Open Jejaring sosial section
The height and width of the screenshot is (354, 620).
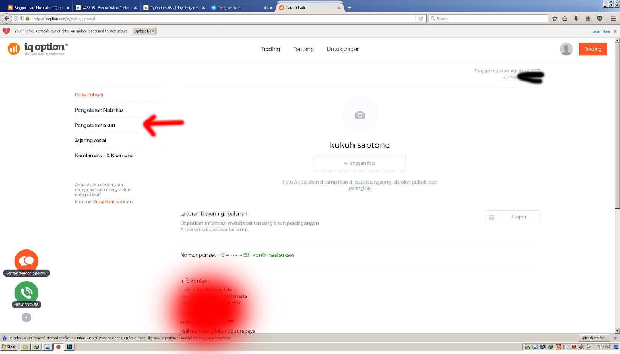pyautogui.click(x=90, y=140)
